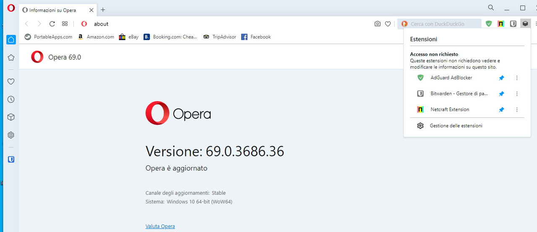Open Facebook bookmark
Image resolution: width=537 pixels, height=232 pixels.
coord(256,37)
